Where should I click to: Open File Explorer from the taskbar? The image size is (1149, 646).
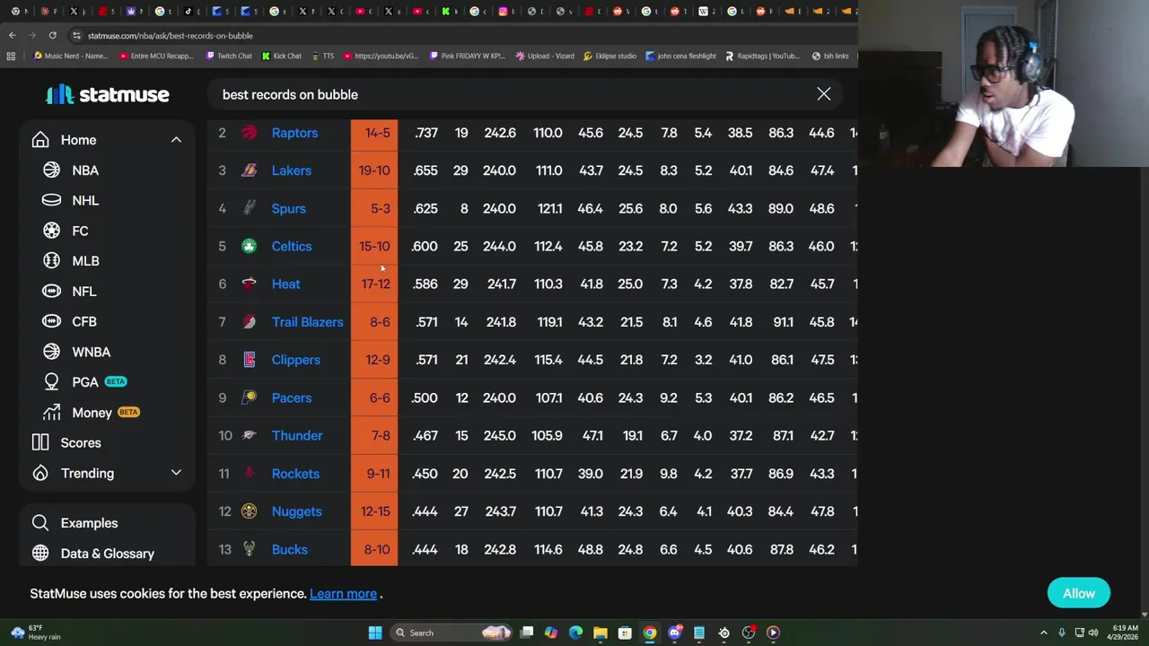coord(601,633)
